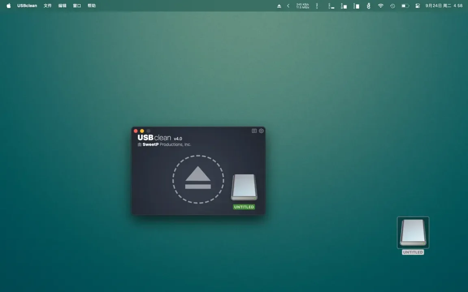The width and height of the screenshot is (468, 292).
Task: Click the date and time display
Action: (444, 6)
